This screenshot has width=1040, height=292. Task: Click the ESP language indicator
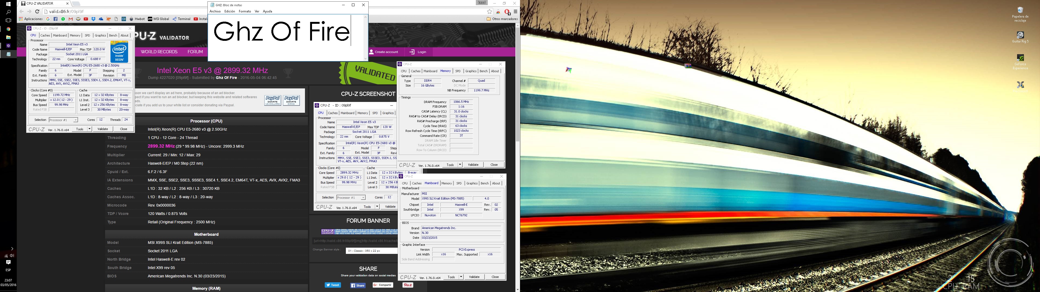[8, 270]
